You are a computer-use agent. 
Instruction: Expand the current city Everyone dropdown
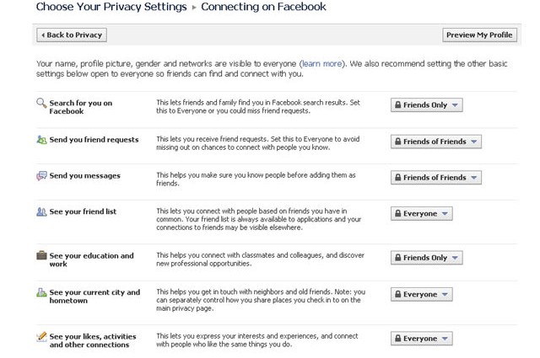coord(421,295)
